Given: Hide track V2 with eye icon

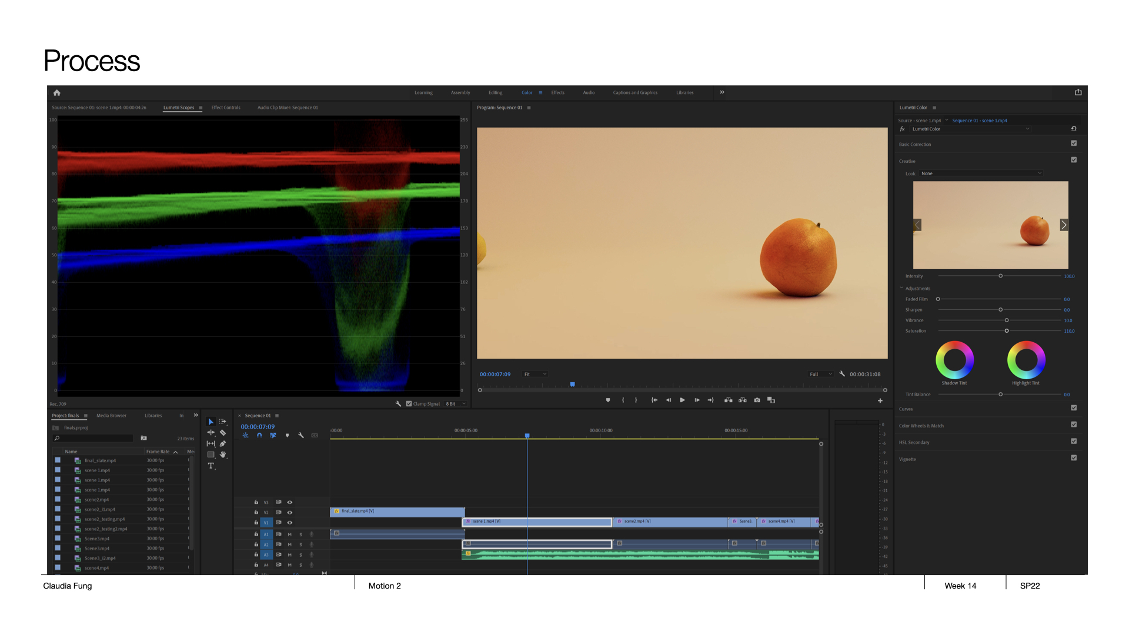Looking at the screenshot, I should click(x=289, y=513).
